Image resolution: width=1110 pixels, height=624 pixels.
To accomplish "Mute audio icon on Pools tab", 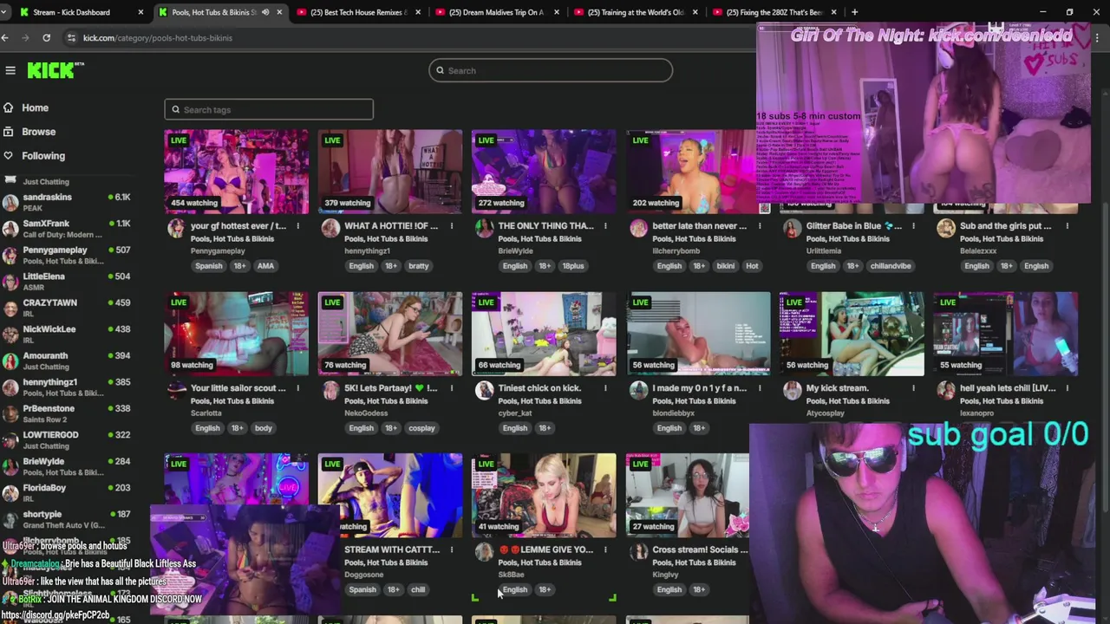I will [x=264, y=12].
